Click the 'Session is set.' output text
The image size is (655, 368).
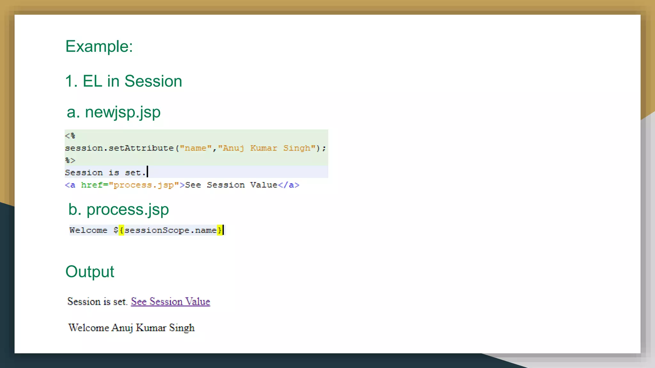pos(98,301)
